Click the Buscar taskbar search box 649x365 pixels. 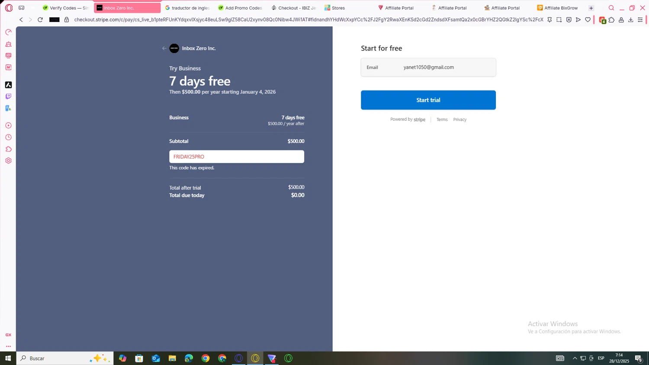coord(65,358)
